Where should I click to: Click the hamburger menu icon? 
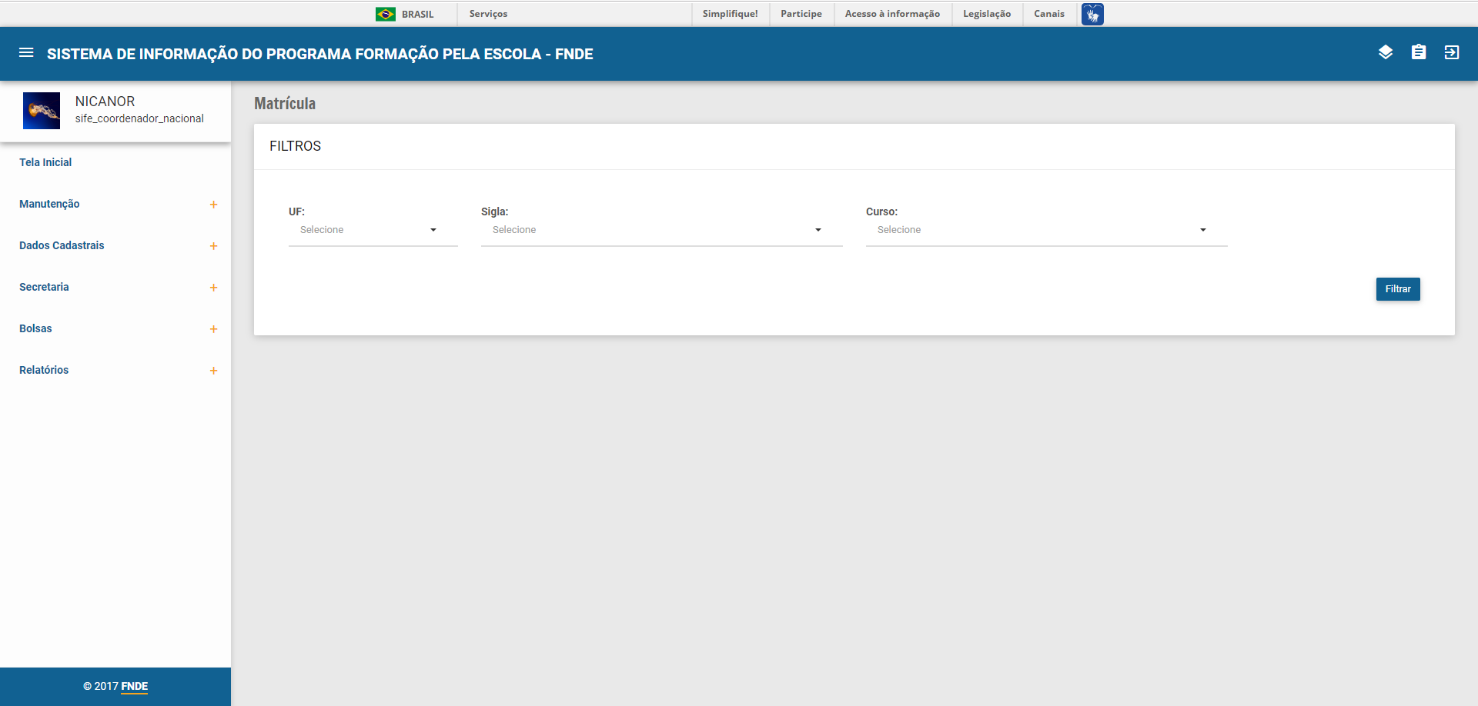click(x=26, y=53)
